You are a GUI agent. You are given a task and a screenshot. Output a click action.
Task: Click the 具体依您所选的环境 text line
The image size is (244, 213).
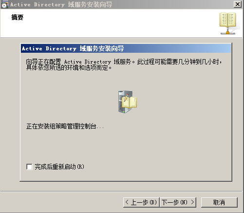(69, 67)
